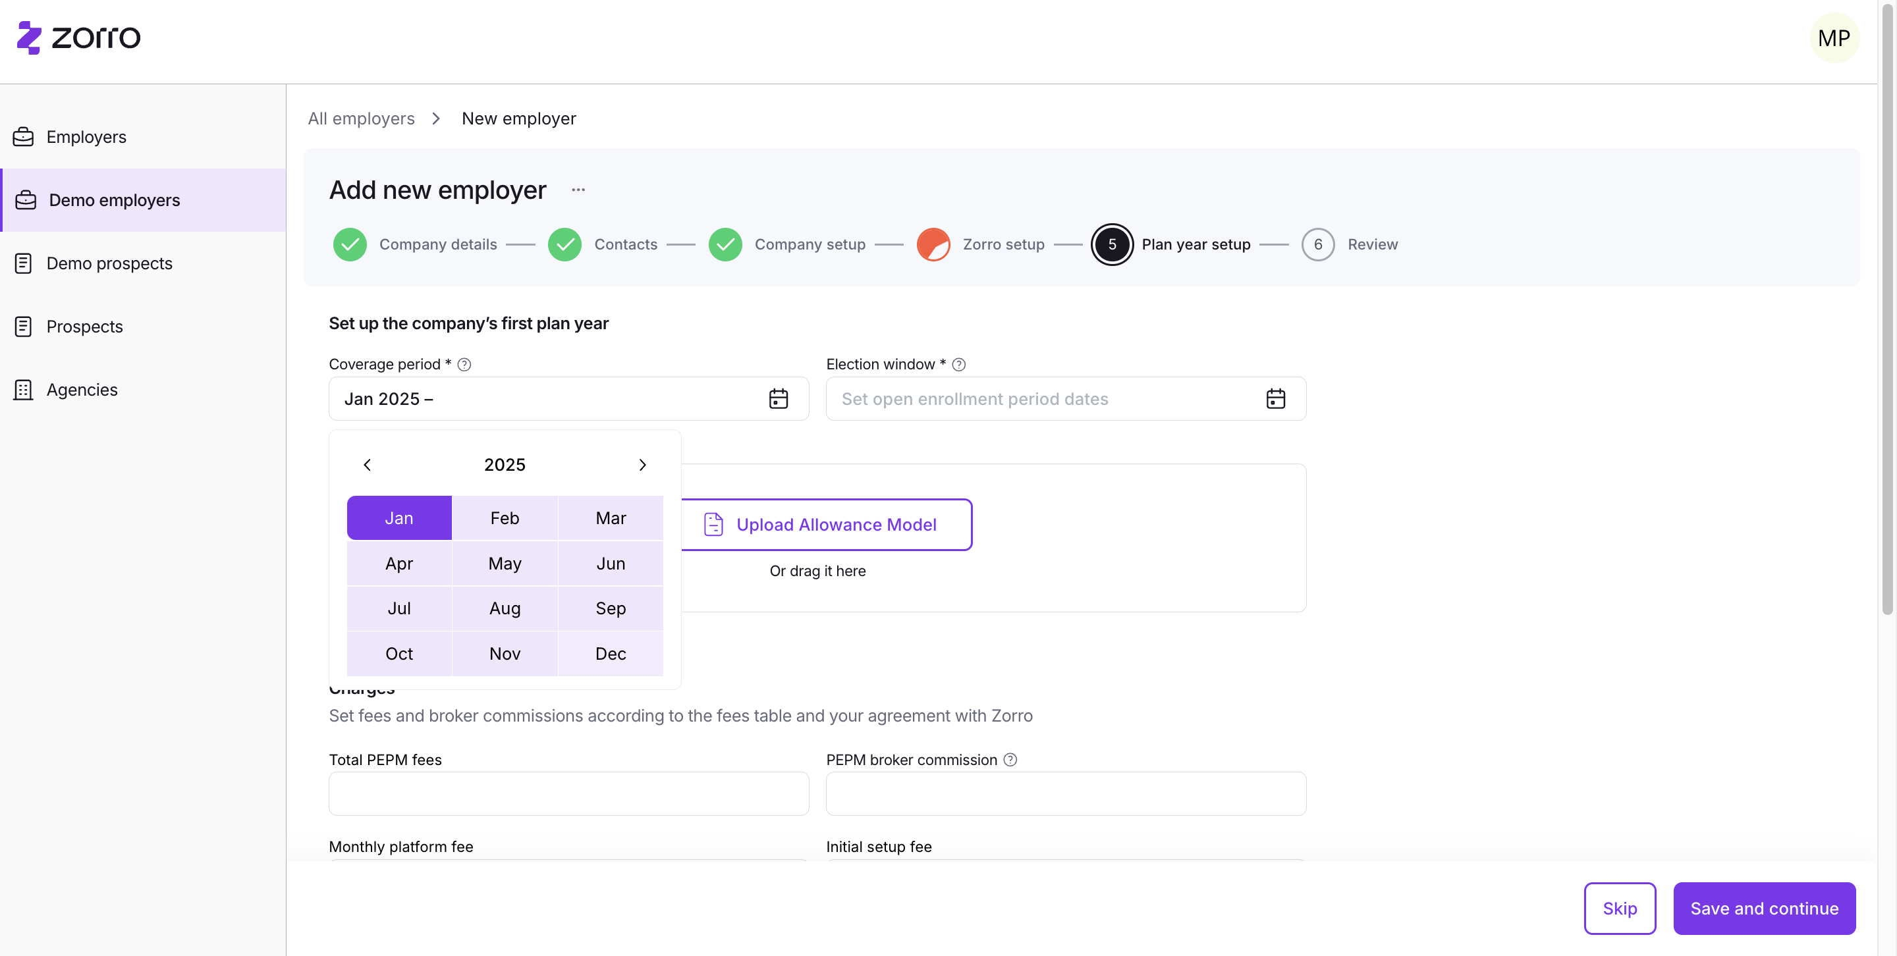
Task: Click the Agencies building icon
Action: pyautogui.click(x=24, y=390)
